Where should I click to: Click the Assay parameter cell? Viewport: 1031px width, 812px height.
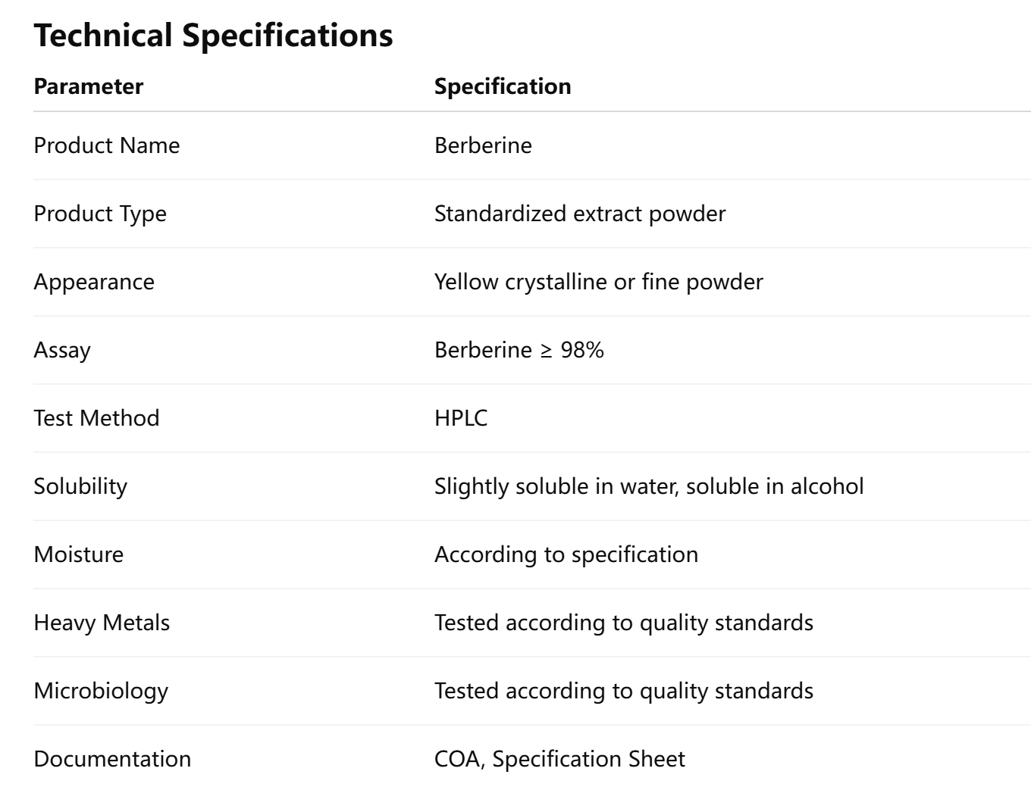click(62, 350)
